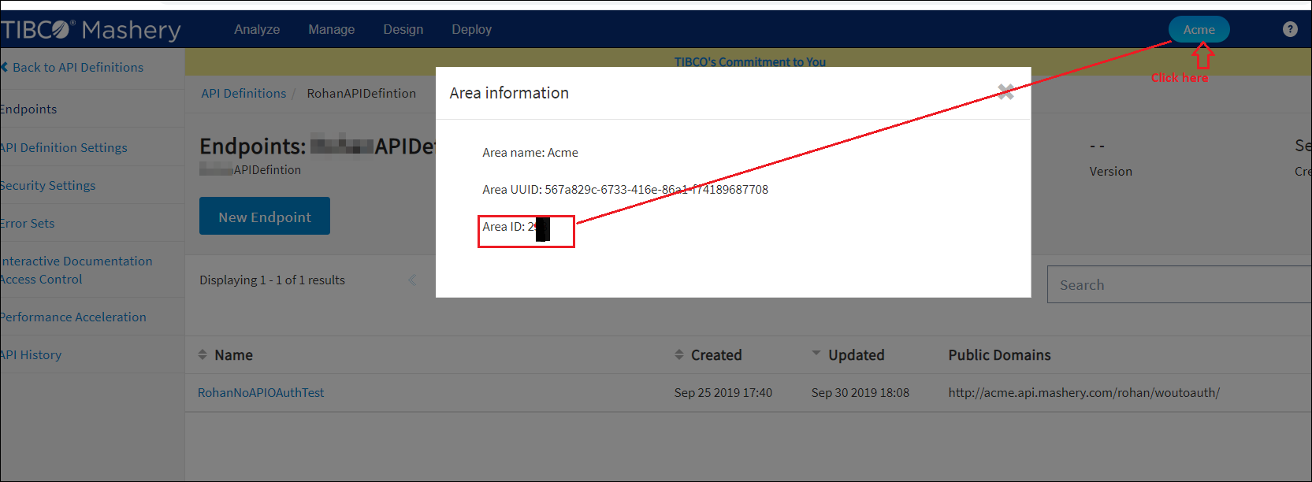Click TIBCO's Commitment to You banner
Viewport: 1312px width, 482px height.
coord(750,61)
